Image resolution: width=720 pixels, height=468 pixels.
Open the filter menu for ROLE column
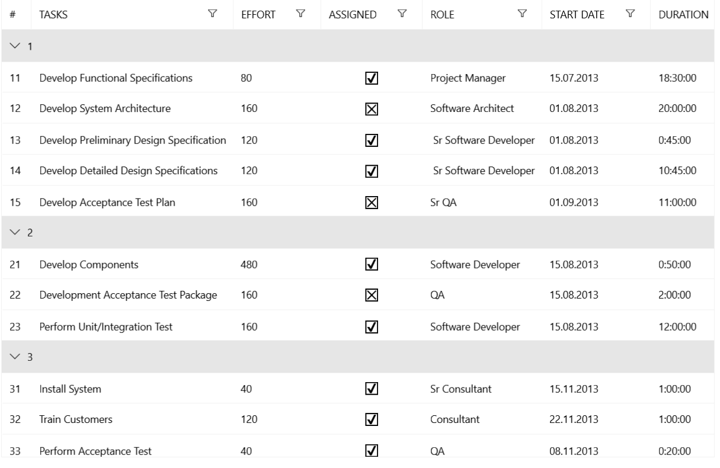521,15
